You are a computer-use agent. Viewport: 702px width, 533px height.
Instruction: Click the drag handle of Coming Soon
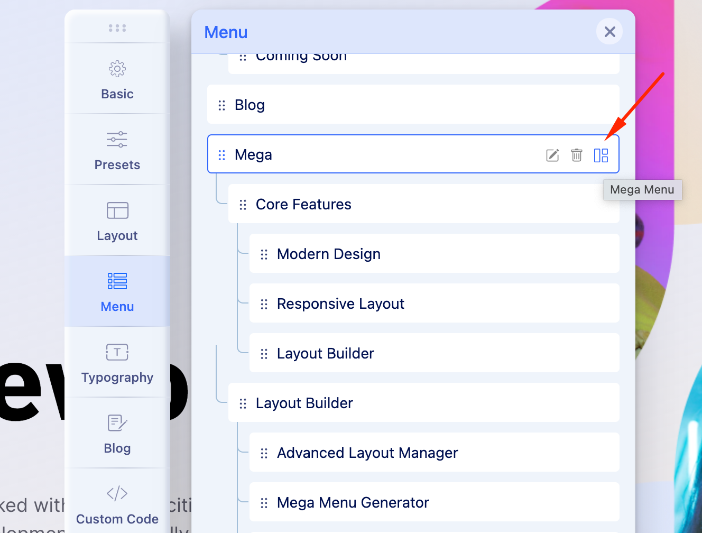243,57
